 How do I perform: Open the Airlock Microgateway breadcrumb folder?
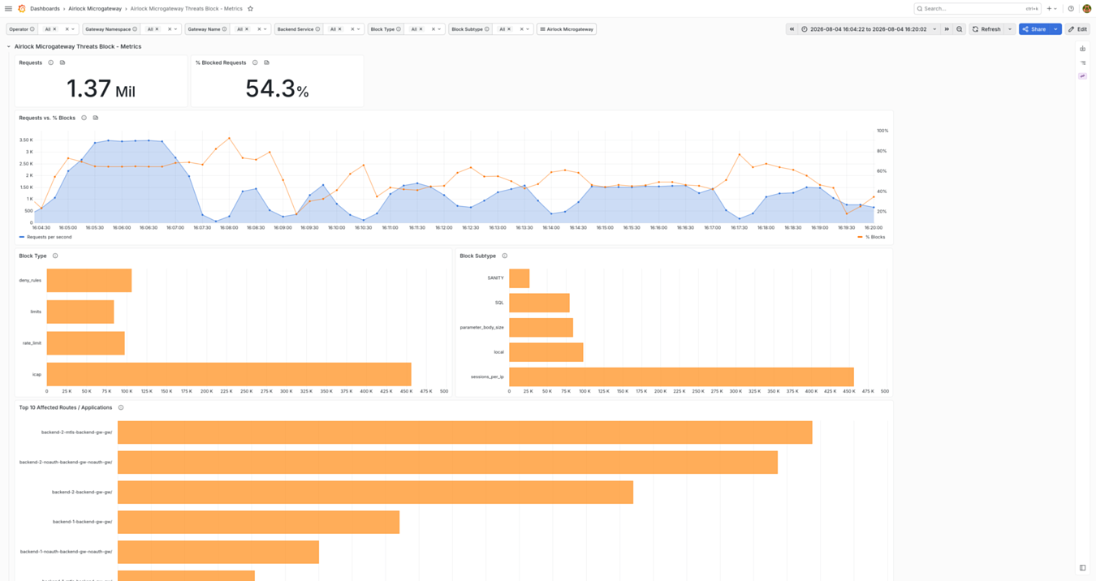pyautogui.click(x=95, y=9)
